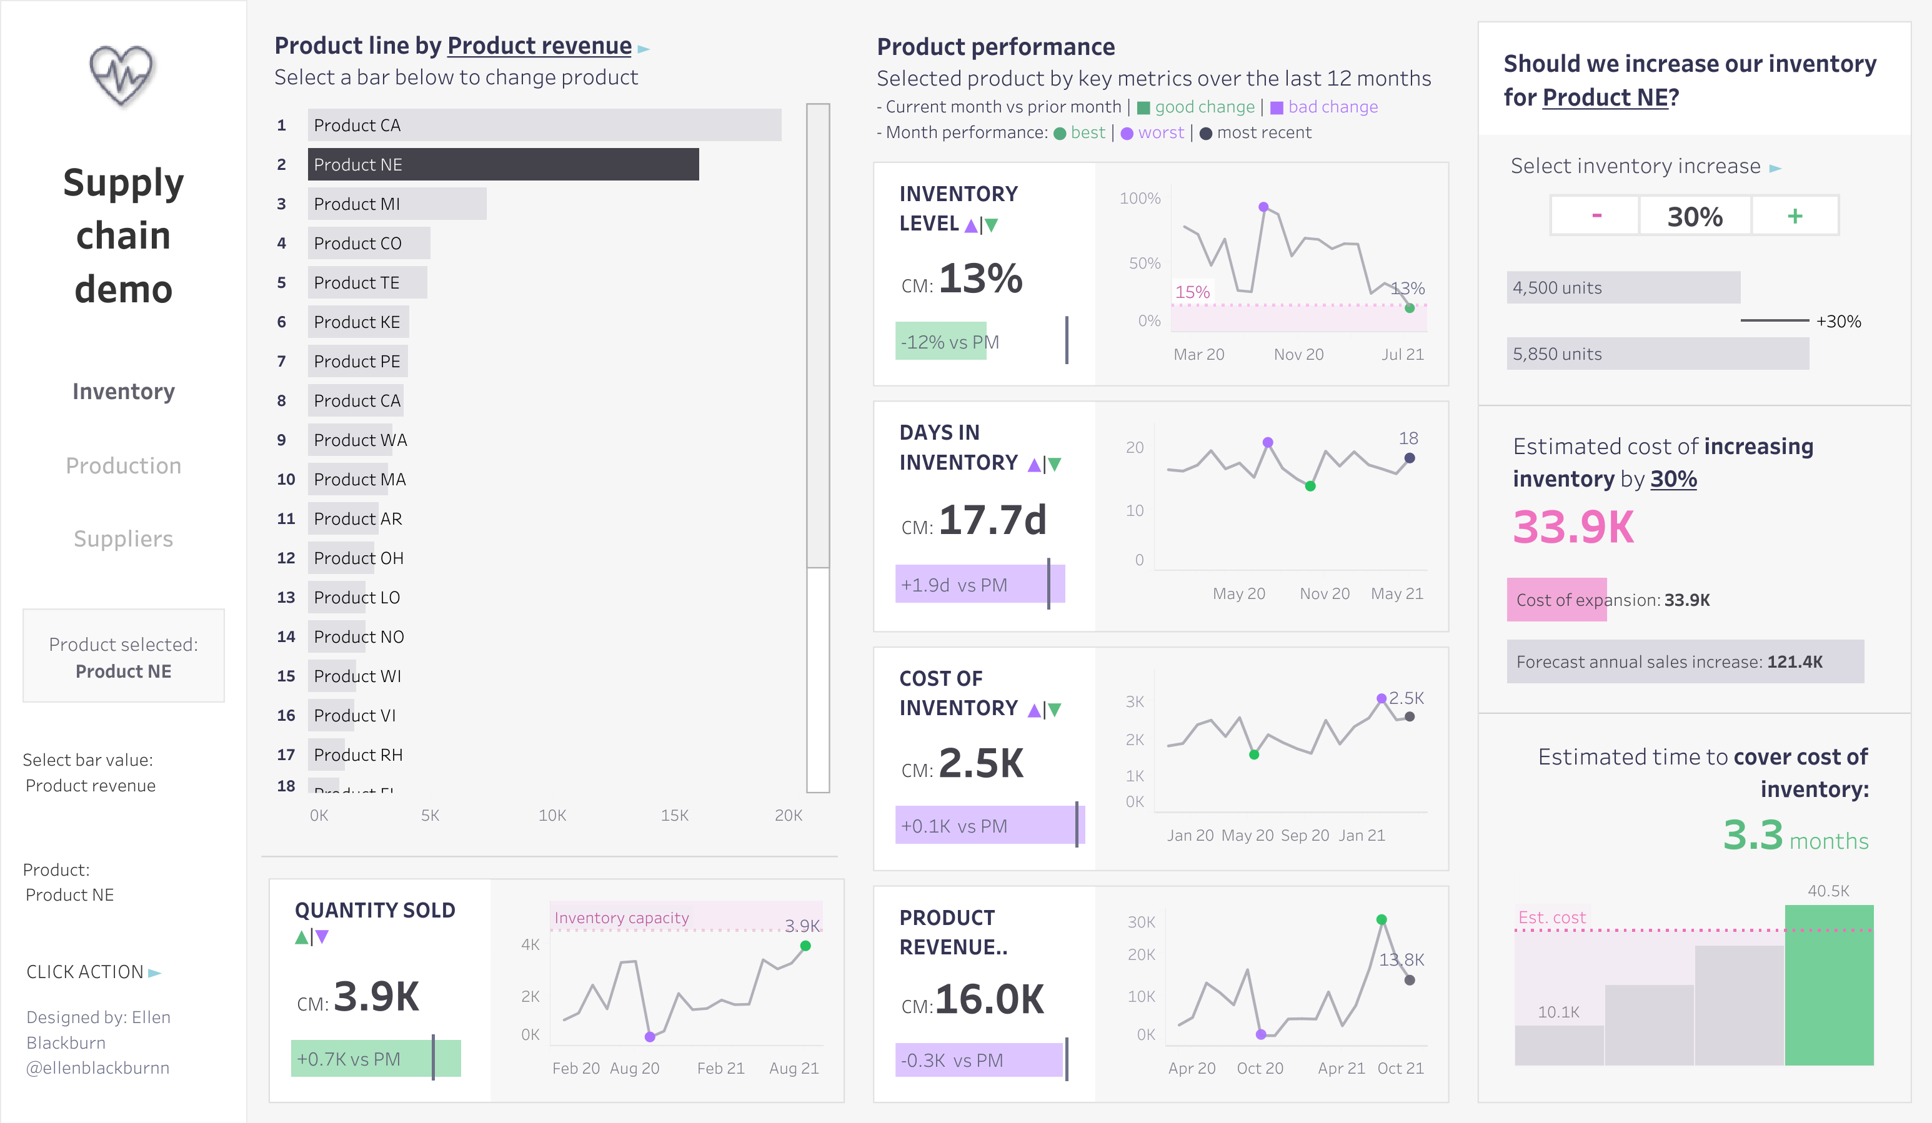Open the Inventory navigation tab

pos(124,392)
